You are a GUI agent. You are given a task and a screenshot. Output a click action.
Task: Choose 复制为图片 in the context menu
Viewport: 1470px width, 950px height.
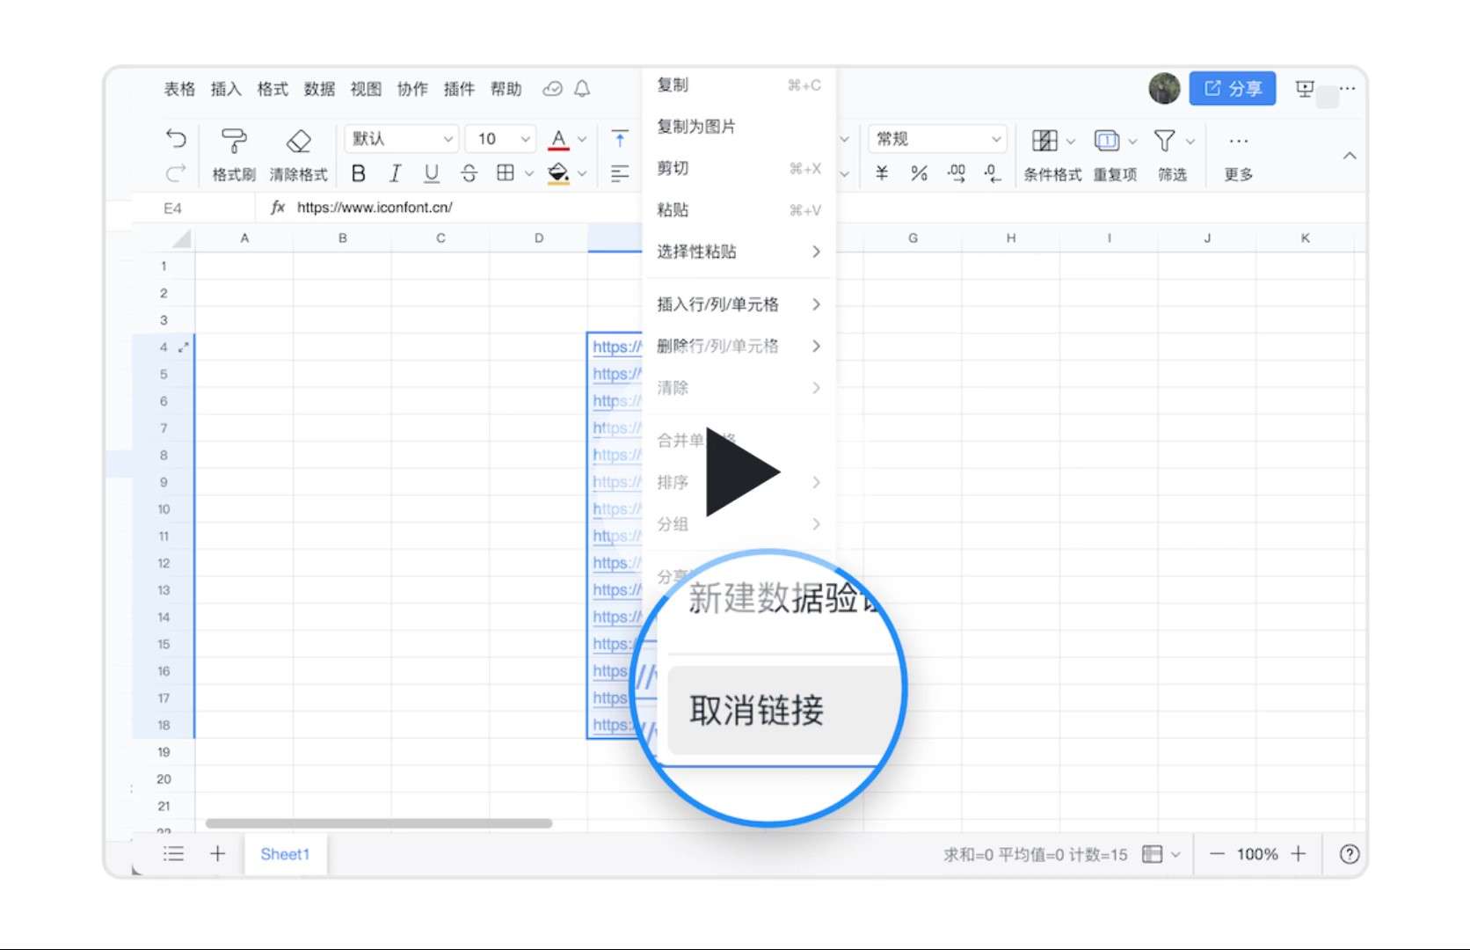click(x=739, y=126)
